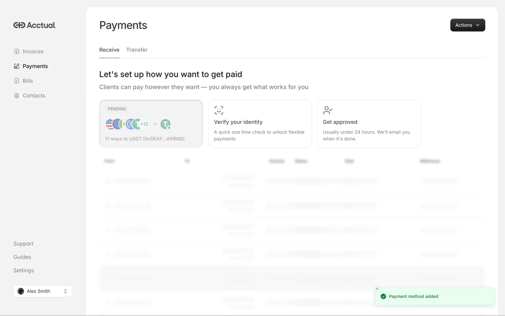This screenshot has height=316, width=505.
Task: Click the Invoices sidebar icon
Action: pos(17,51)
